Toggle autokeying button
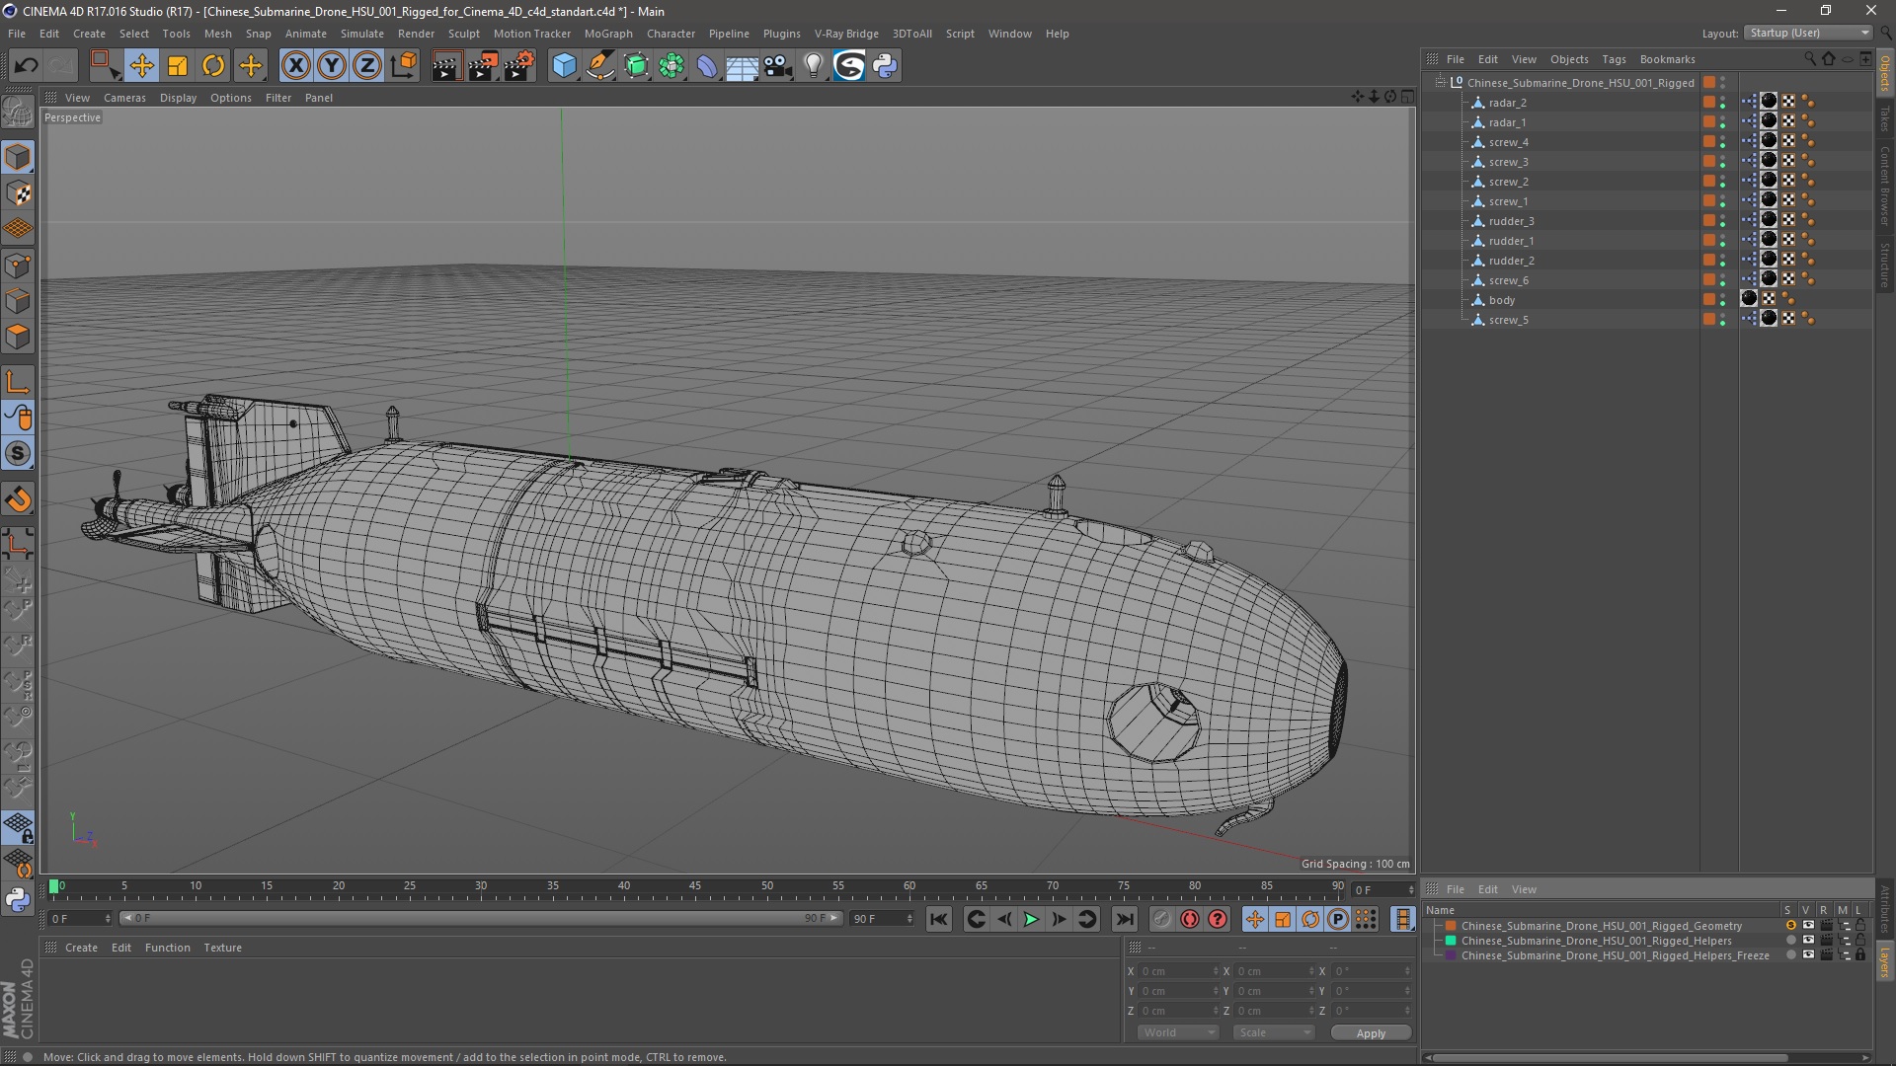Image resolution: width=1896 pixels, height=1066 pixels. click(1190, 919)
